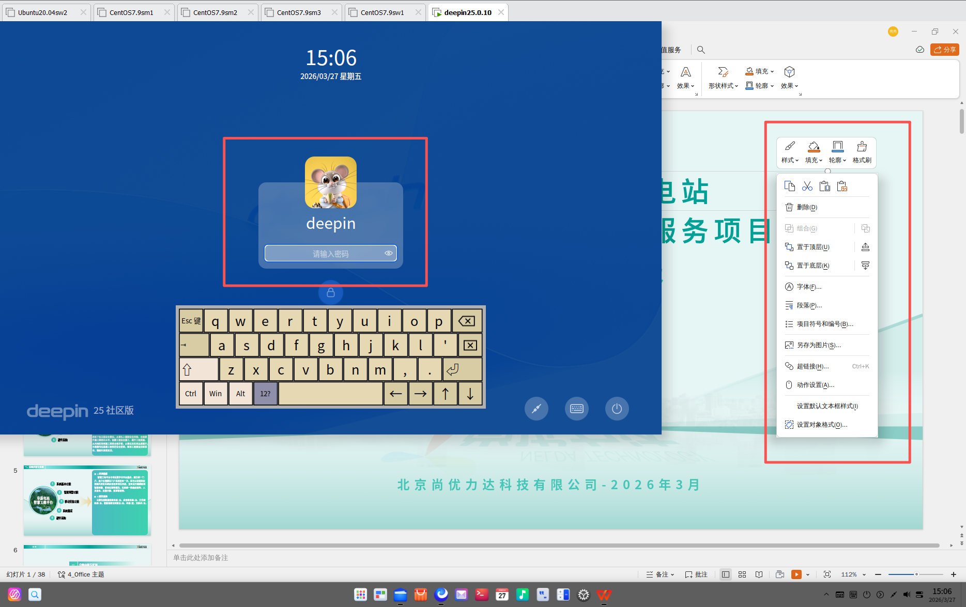Click the cut scissors icon in context menu
The width and height of the screenshot is (966, 607).
tap(807, 186)
